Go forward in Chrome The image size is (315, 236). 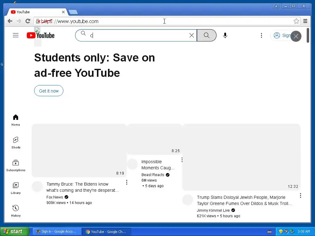(x=19, y=21)
